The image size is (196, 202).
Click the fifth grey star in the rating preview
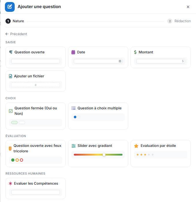153,155
